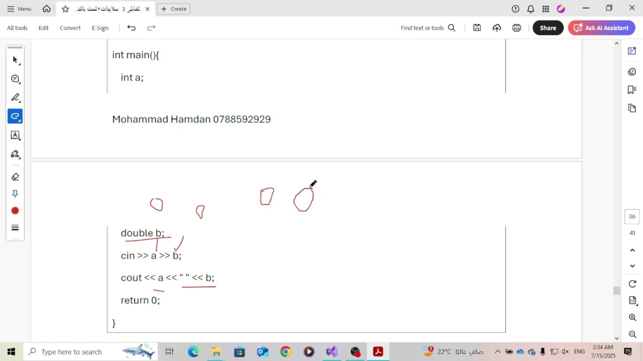
Task: Open the bookmarks panel
Action: pyautogui.click(x=632, y=90)
